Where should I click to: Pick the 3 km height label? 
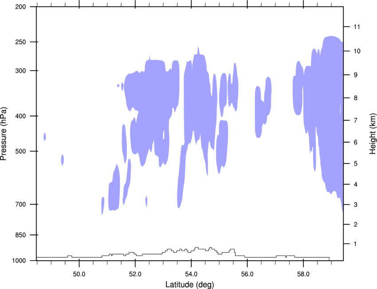[355, 205]
